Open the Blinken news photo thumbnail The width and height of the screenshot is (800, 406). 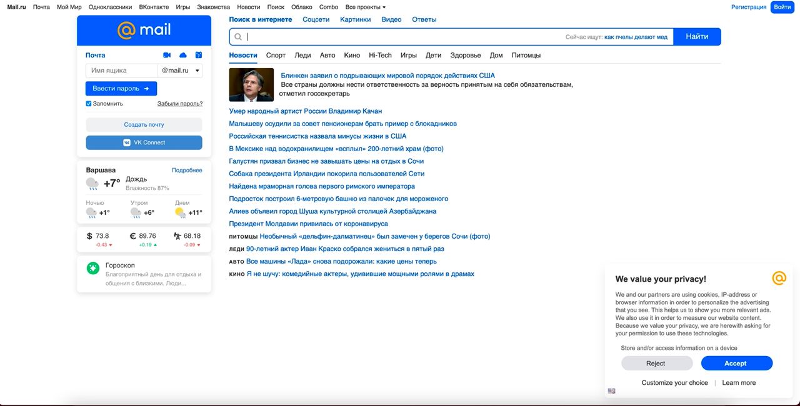[251, 84]
